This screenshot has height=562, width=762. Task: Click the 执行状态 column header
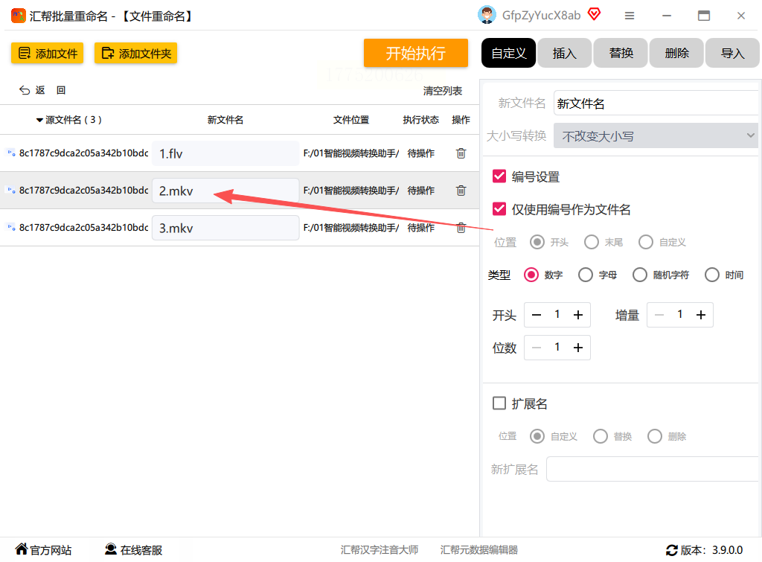click(x=421, y=120)
